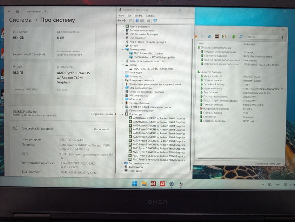Expand the Neural processors node

[123, 27]
